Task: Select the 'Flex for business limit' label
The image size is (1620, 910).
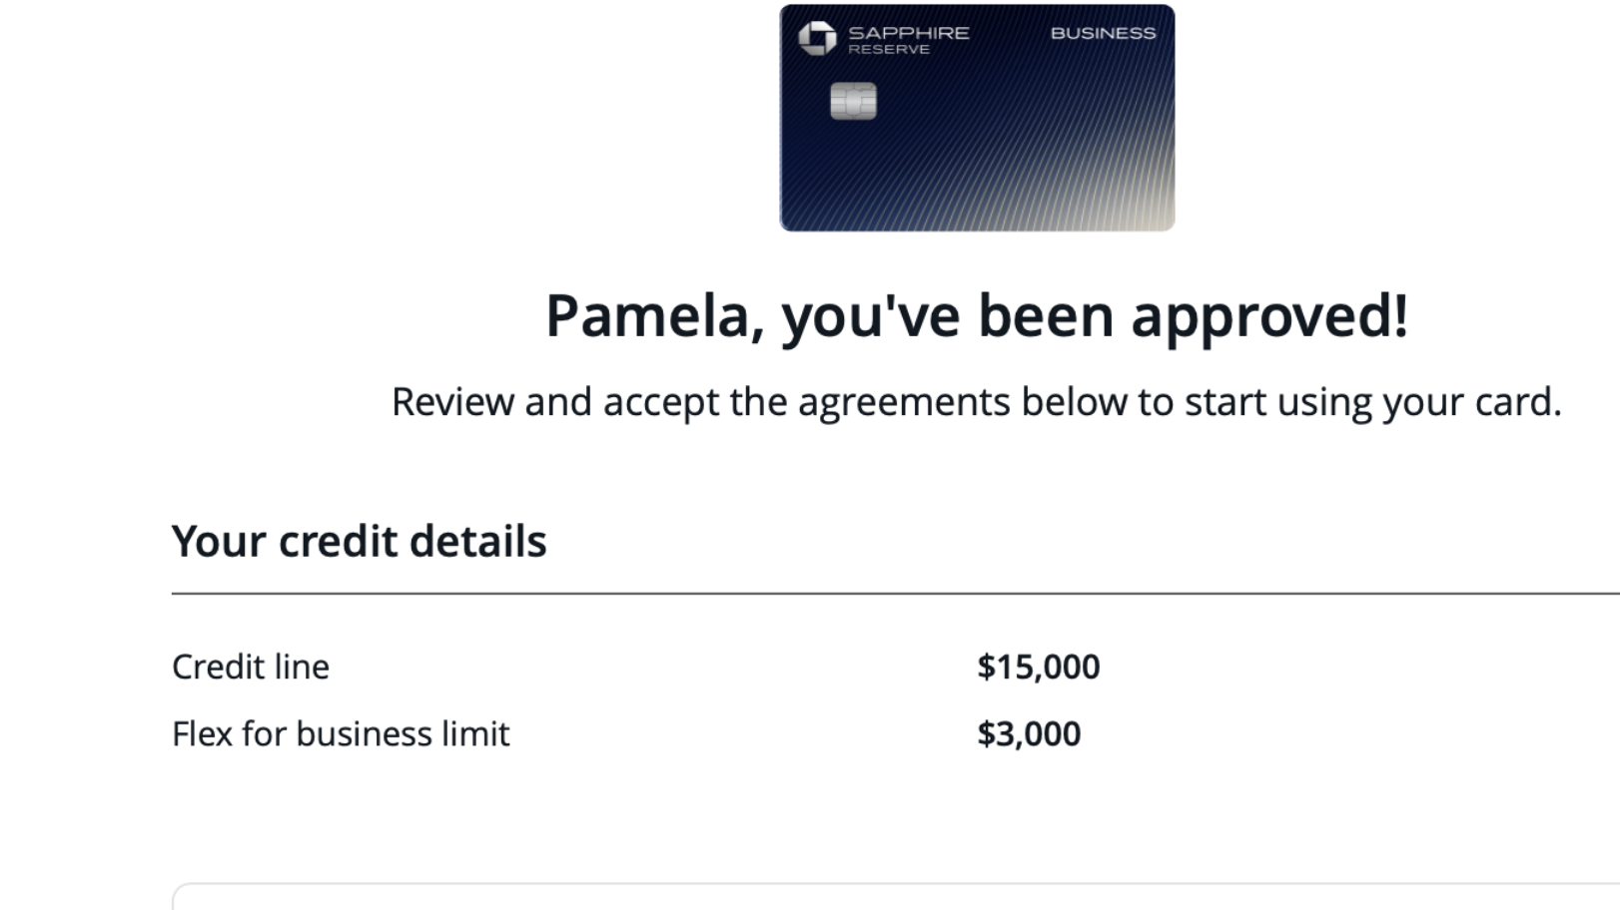Action: click(341, 734)
